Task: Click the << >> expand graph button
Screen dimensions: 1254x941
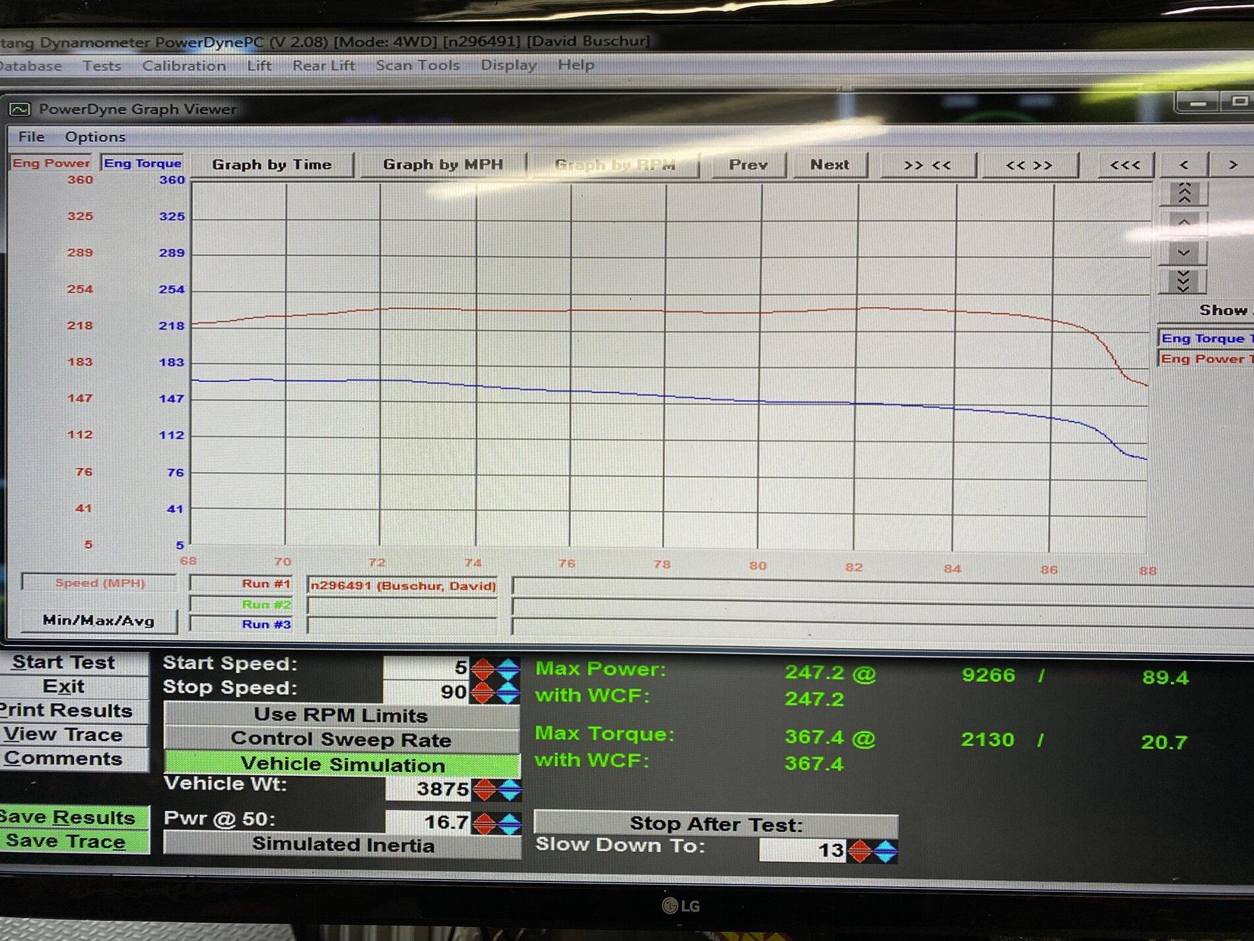Action: click(x=1029, y=165)
